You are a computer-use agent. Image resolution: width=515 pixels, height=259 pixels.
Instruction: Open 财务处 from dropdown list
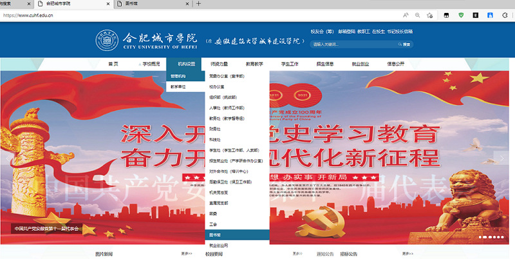[x=237, y=129]
